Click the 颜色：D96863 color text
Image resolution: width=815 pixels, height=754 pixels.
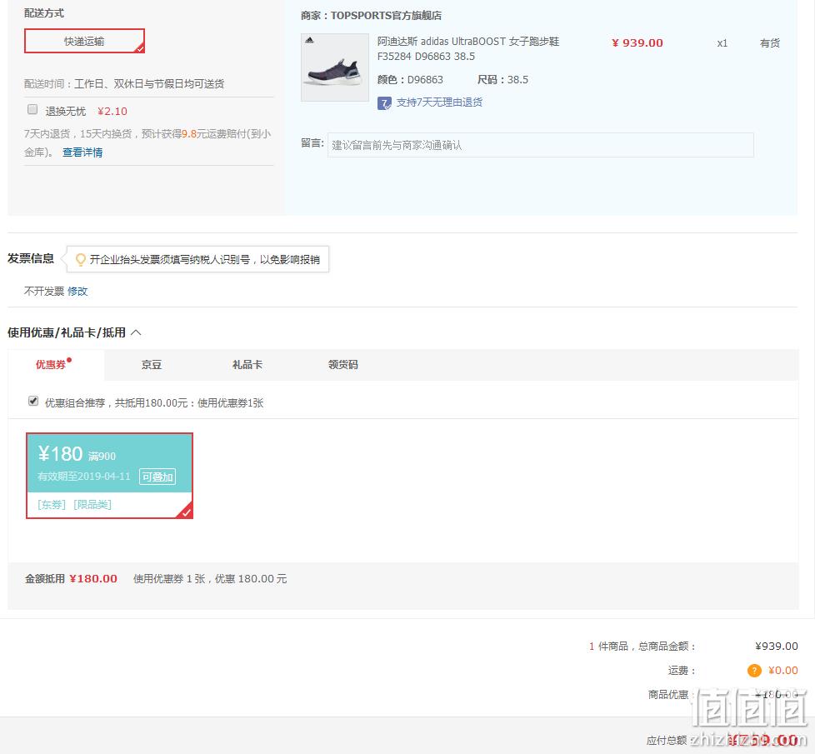410,79
